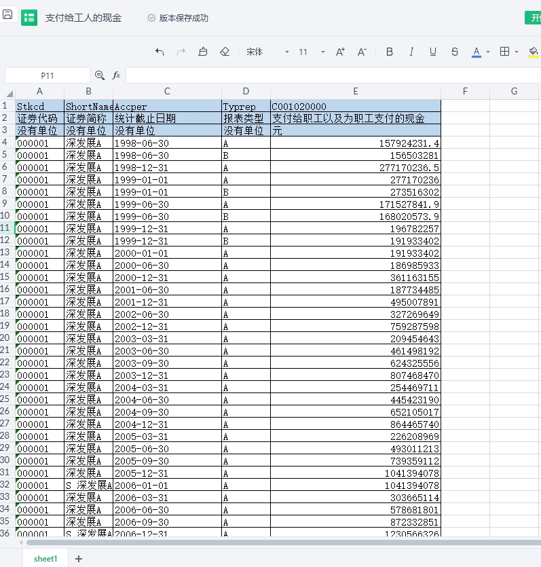Screen dimensions: 541x567
Task: Undo the last action
Action: 160,52
